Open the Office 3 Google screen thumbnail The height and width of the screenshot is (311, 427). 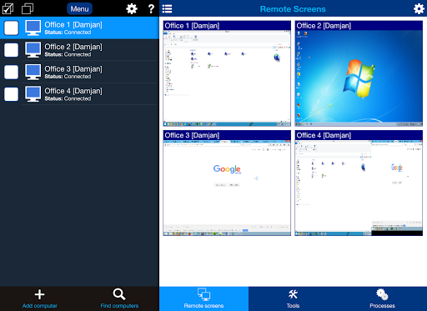[x=227, y=183]
